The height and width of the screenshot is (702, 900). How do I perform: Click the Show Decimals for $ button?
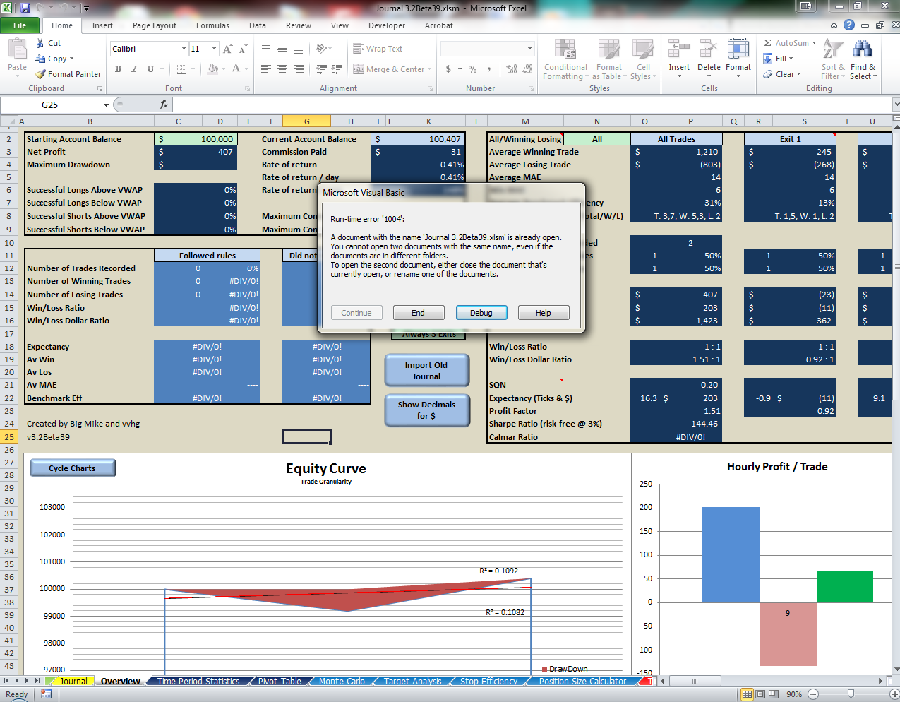click(426, 410)
